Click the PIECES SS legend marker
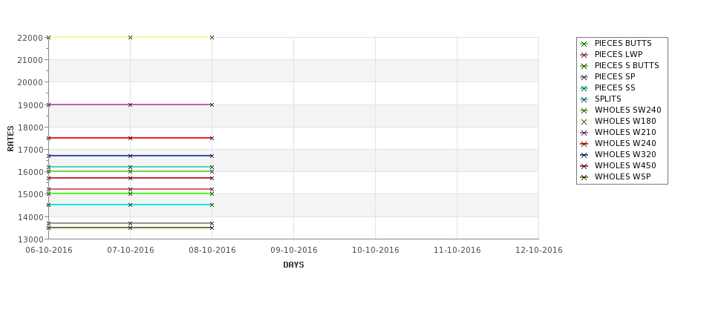 click(x=584, y=88)
